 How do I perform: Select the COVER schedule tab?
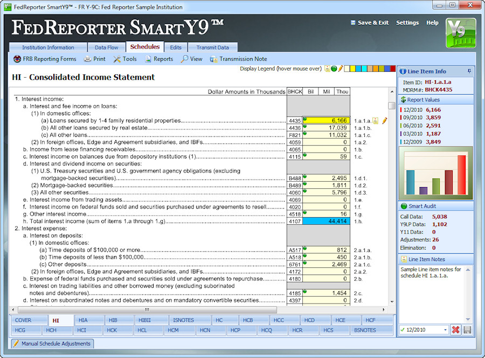click(30, 320)
